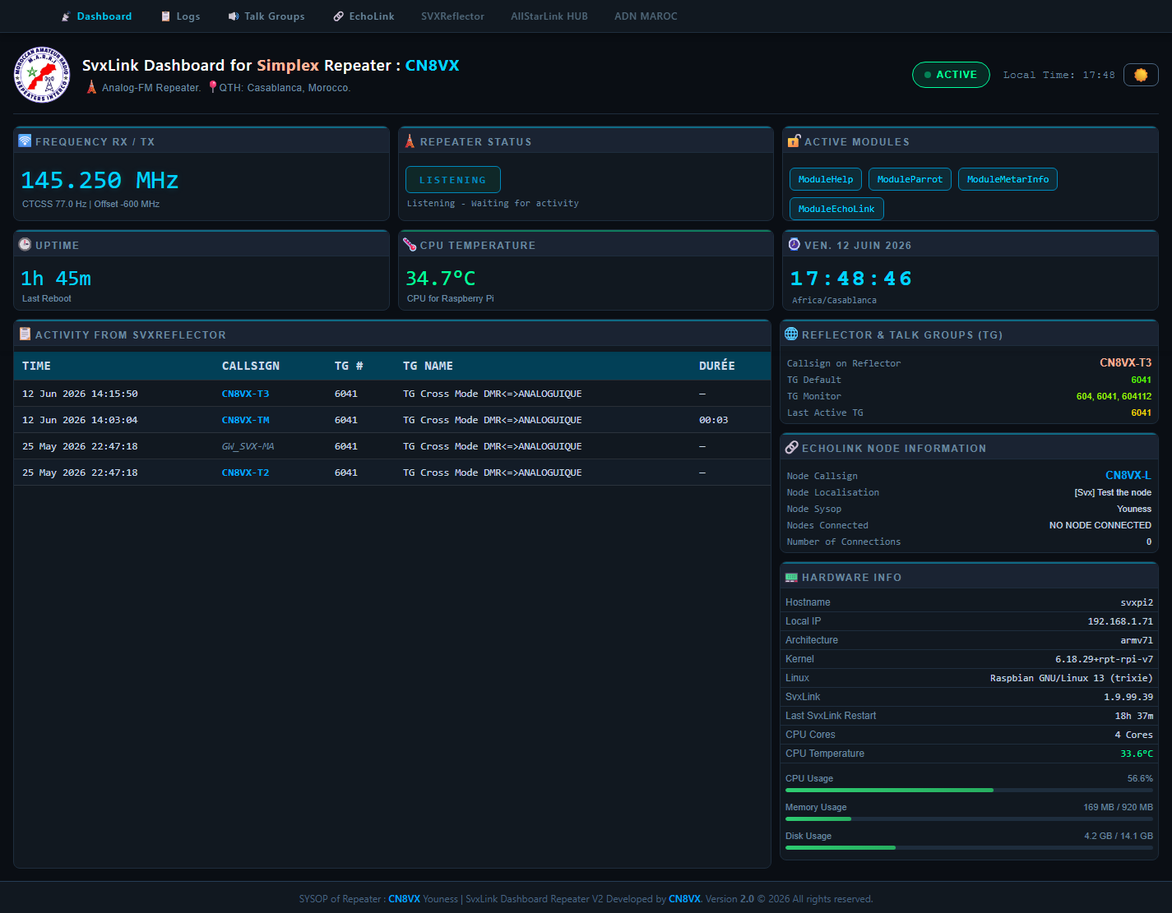Click the Uptime clock icon
The image size is (1172, 913).
click(x=25, y=244)
